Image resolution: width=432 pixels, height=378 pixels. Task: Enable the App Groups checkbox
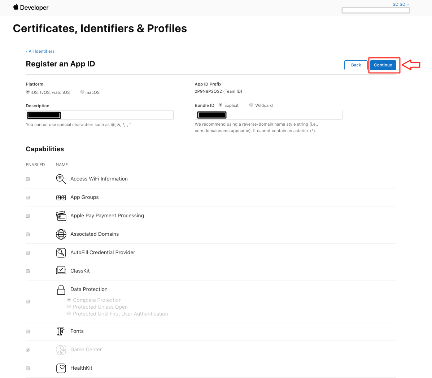[x=28, y=197]
